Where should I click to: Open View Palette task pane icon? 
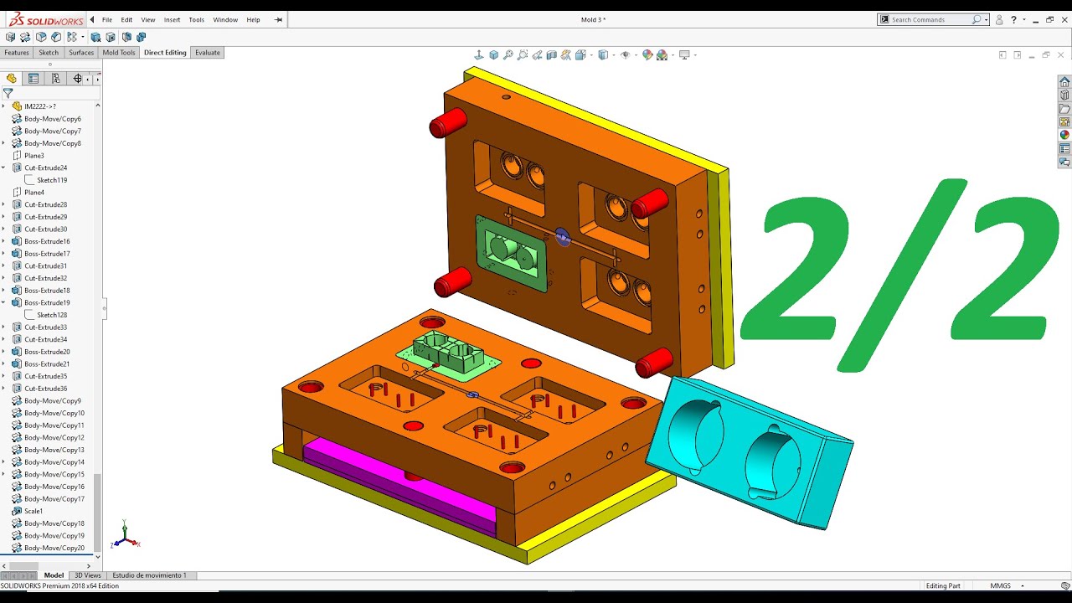[x=1064, y=122]
